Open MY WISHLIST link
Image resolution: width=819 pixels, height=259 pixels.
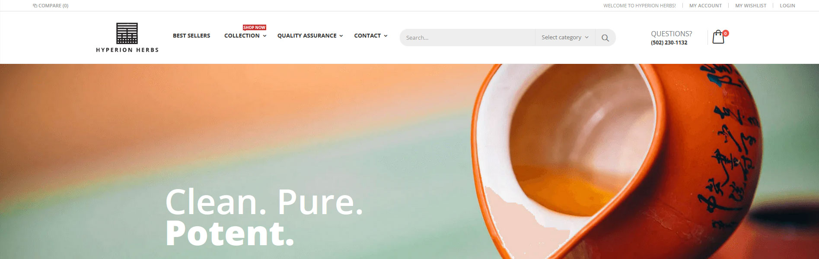(751, 6)
